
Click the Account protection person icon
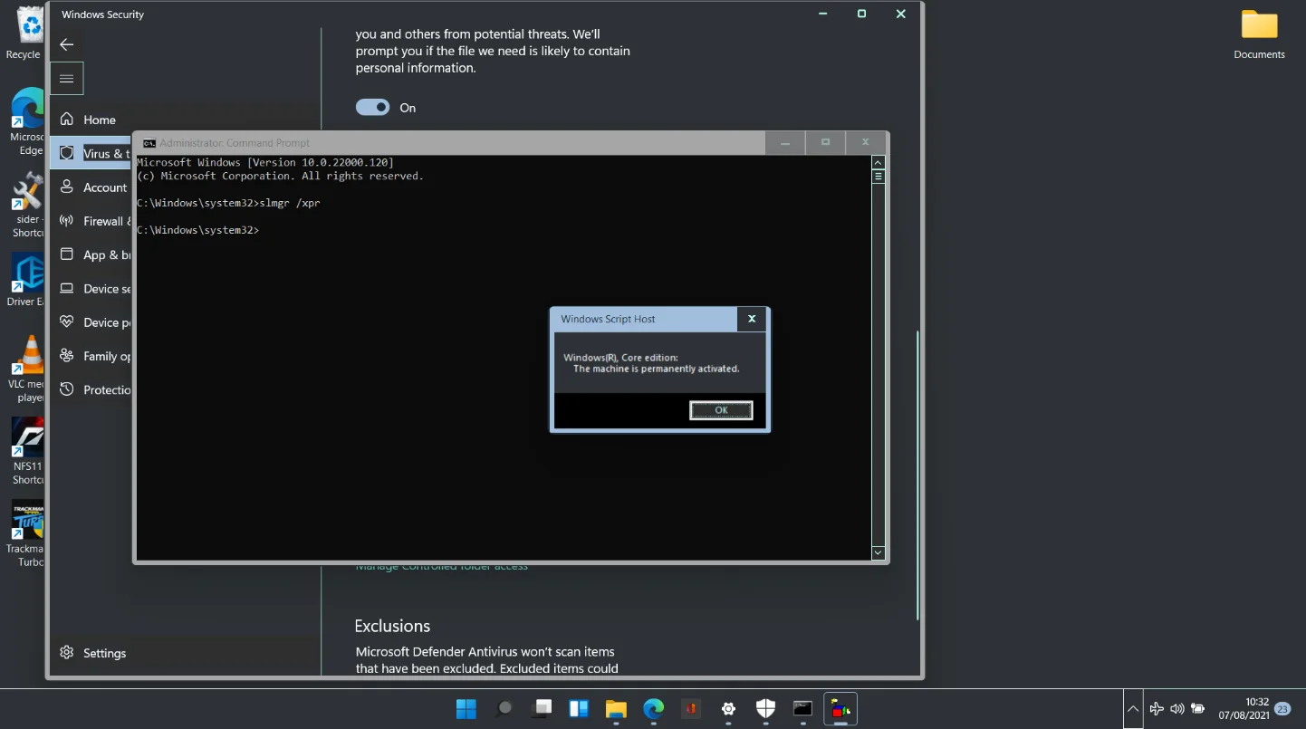coord(66,187)
